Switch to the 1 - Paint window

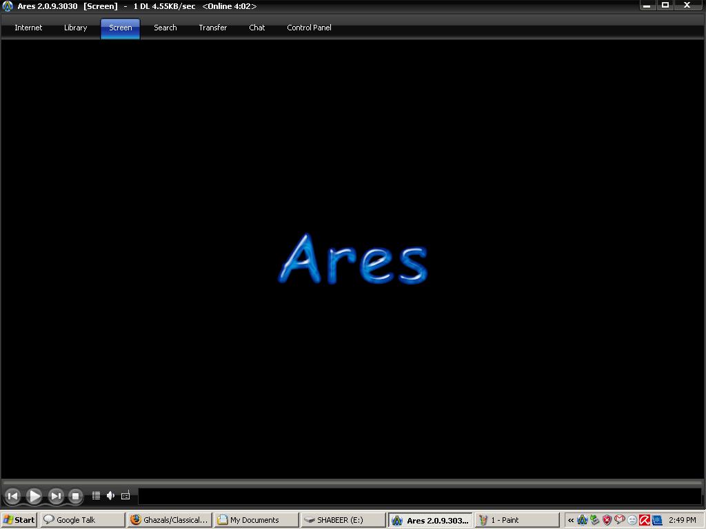[x=517, y=520]
